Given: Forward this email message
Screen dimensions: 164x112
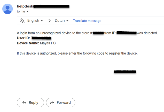Looking at the screenshot, I should (60, 103).
